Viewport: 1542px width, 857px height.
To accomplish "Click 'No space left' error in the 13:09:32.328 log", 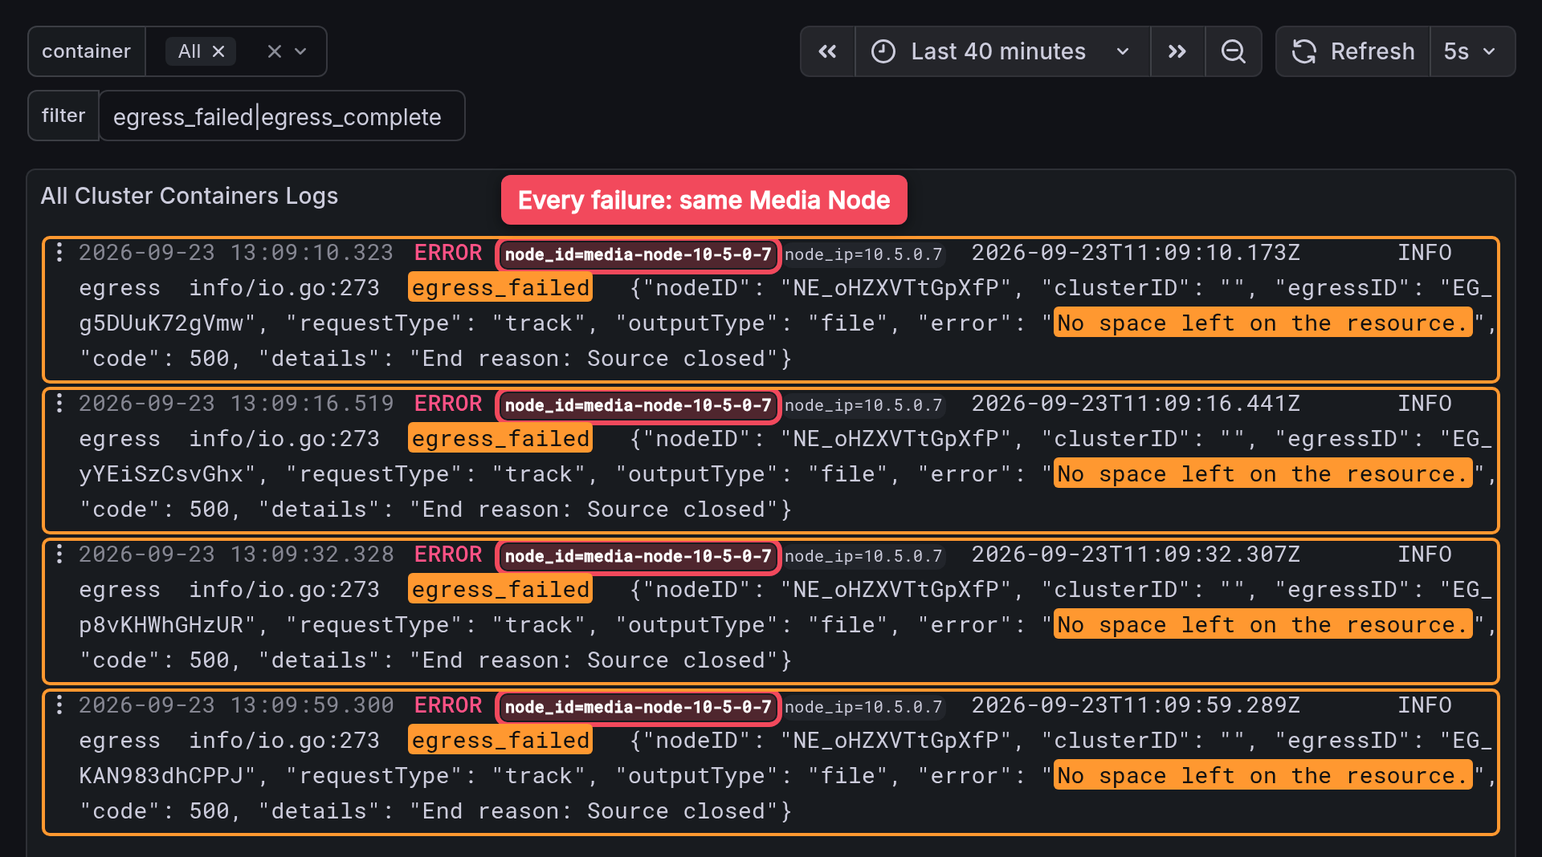I will (1263, 625).
